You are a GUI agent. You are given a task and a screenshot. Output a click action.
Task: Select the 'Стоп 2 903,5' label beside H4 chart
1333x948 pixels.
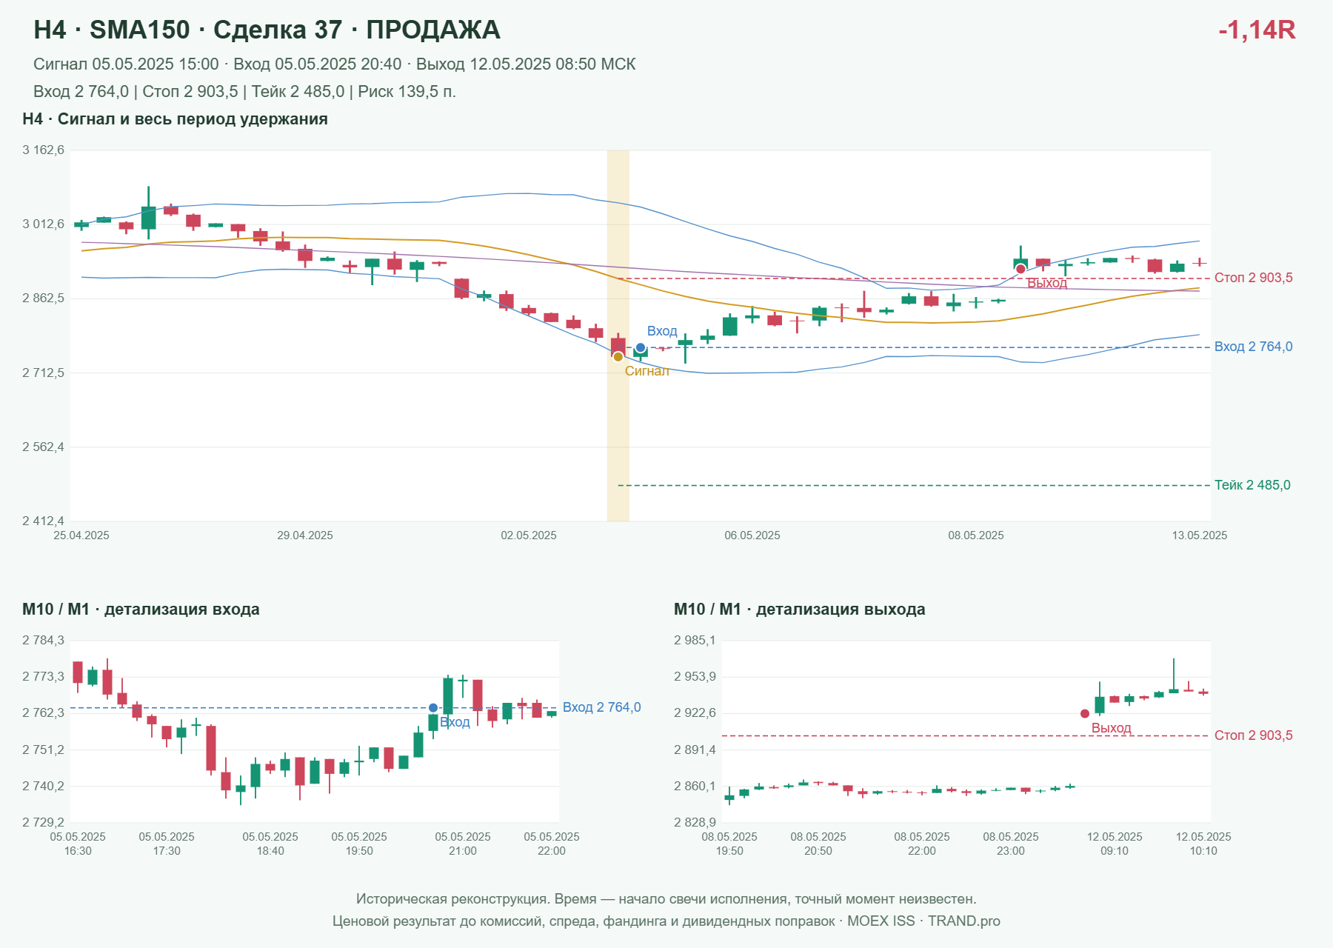pyautogui.click(x=1254, y=278)
